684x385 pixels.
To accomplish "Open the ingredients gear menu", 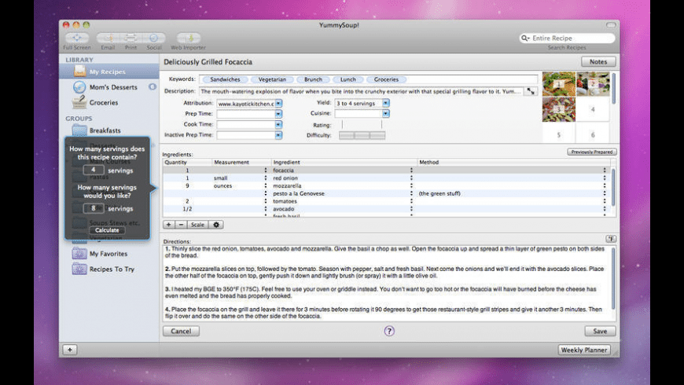I will pyautogui.click(x=216, y=225).
